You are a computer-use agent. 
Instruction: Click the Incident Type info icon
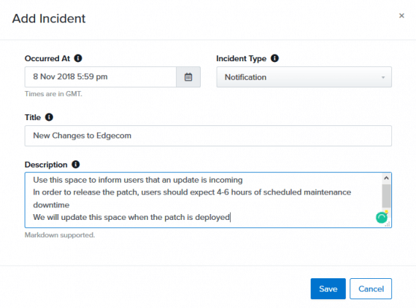[x=274, y=58]
